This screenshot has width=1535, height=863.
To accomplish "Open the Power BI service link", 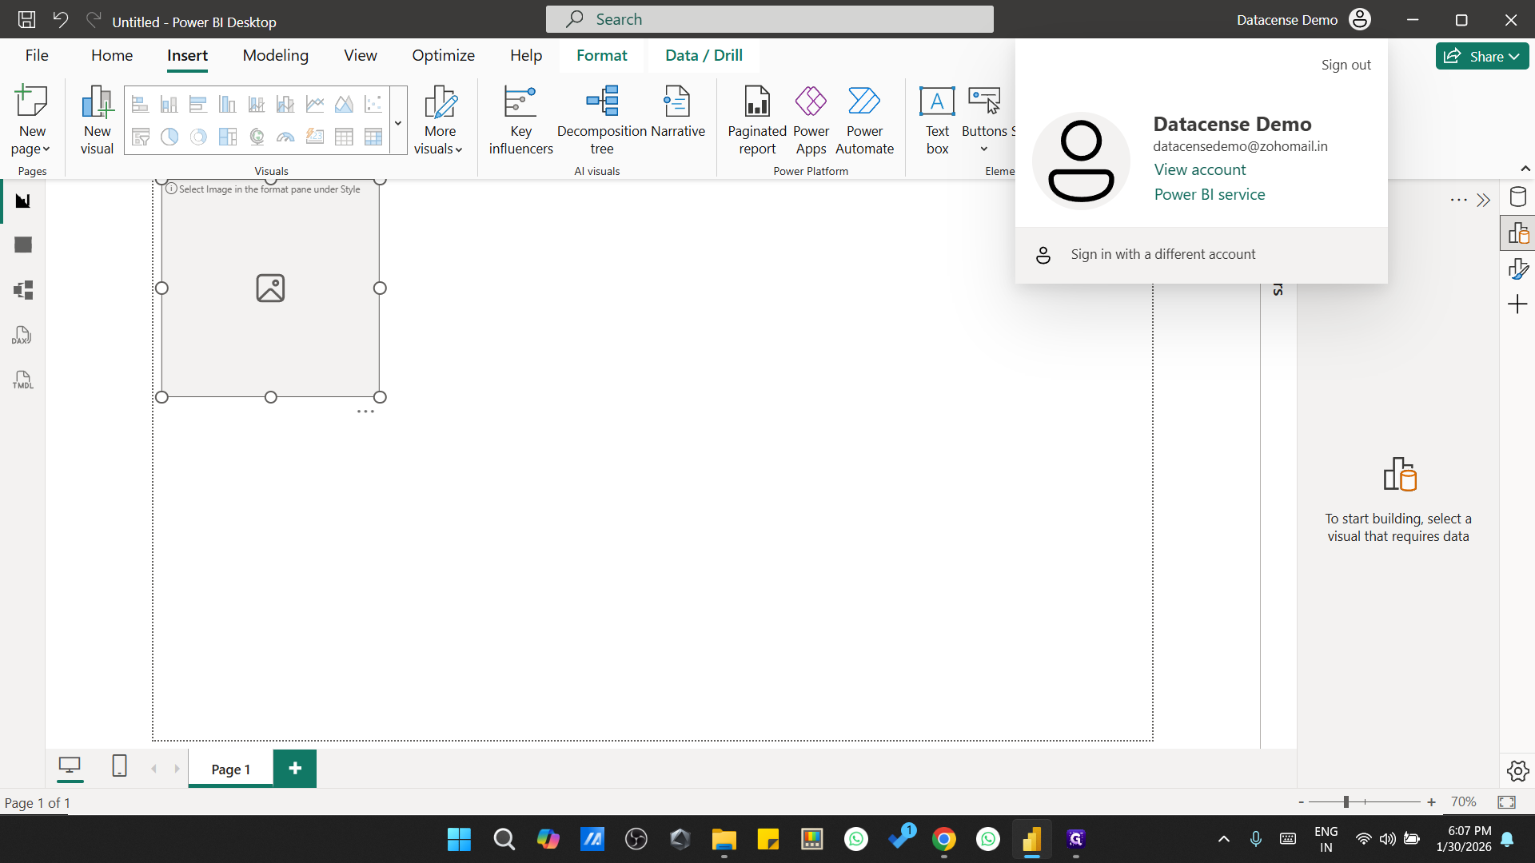I will click(1209, 194).
